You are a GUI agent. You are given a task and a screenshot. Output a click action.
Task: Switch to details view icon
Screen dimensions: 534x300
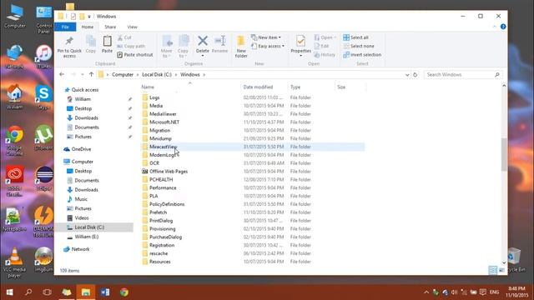(x=492, y=270)
